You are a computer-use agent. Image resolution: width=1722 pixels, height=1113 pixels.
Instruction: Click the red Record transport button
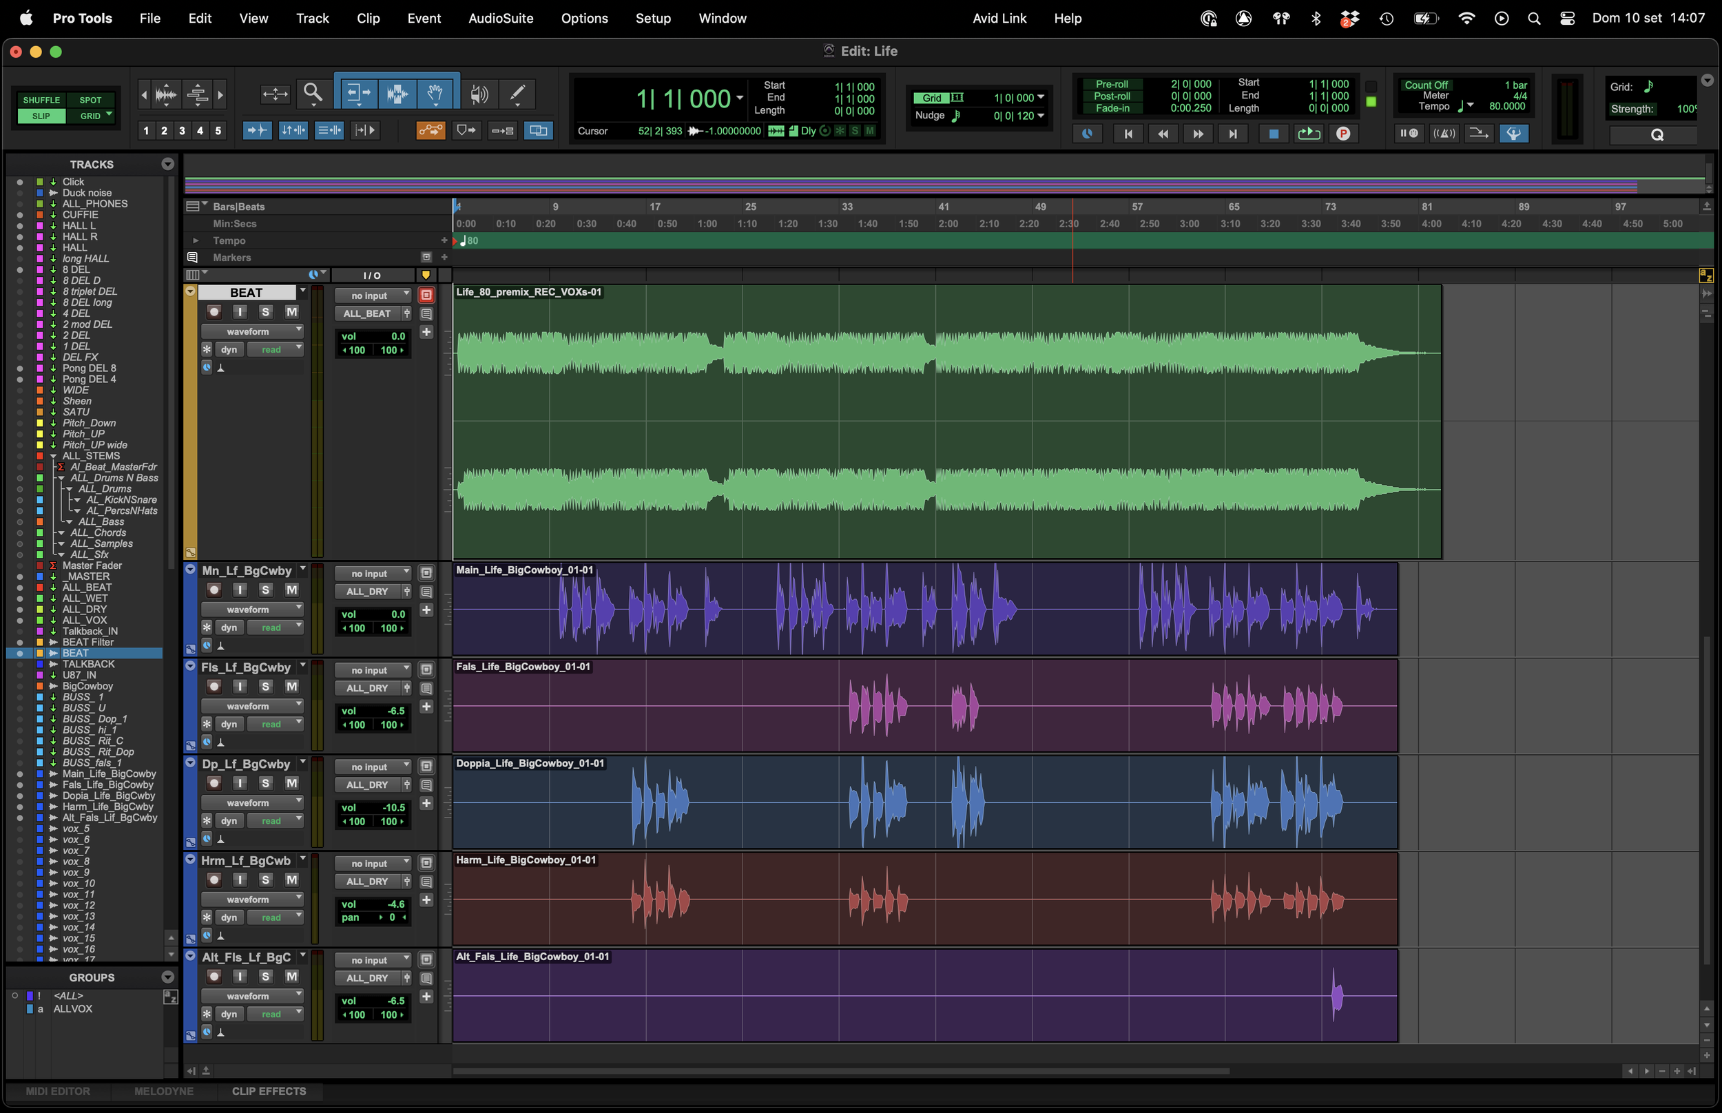click(x=1343, y=134)
